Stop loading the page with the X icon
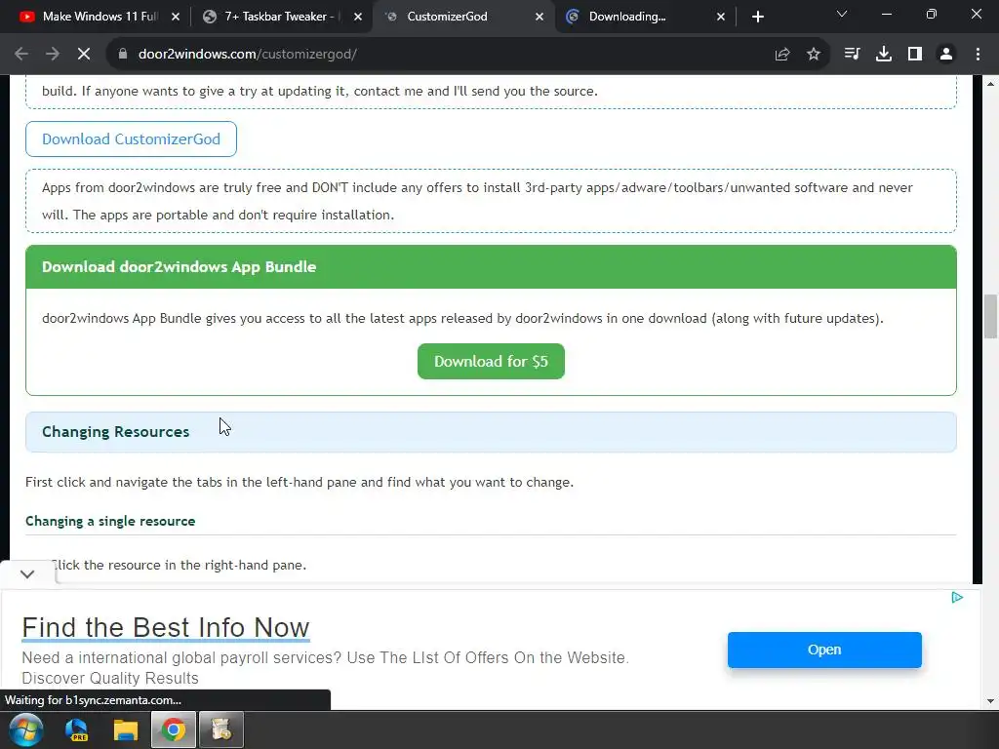The height and width of the screenshot is (749, 999). (84, 55)
